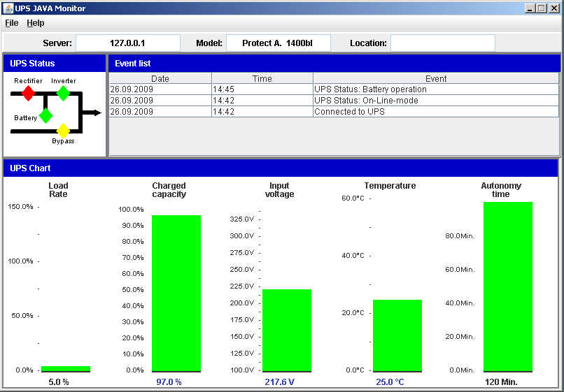Click the green Battery status diamond

pos(45,116)
